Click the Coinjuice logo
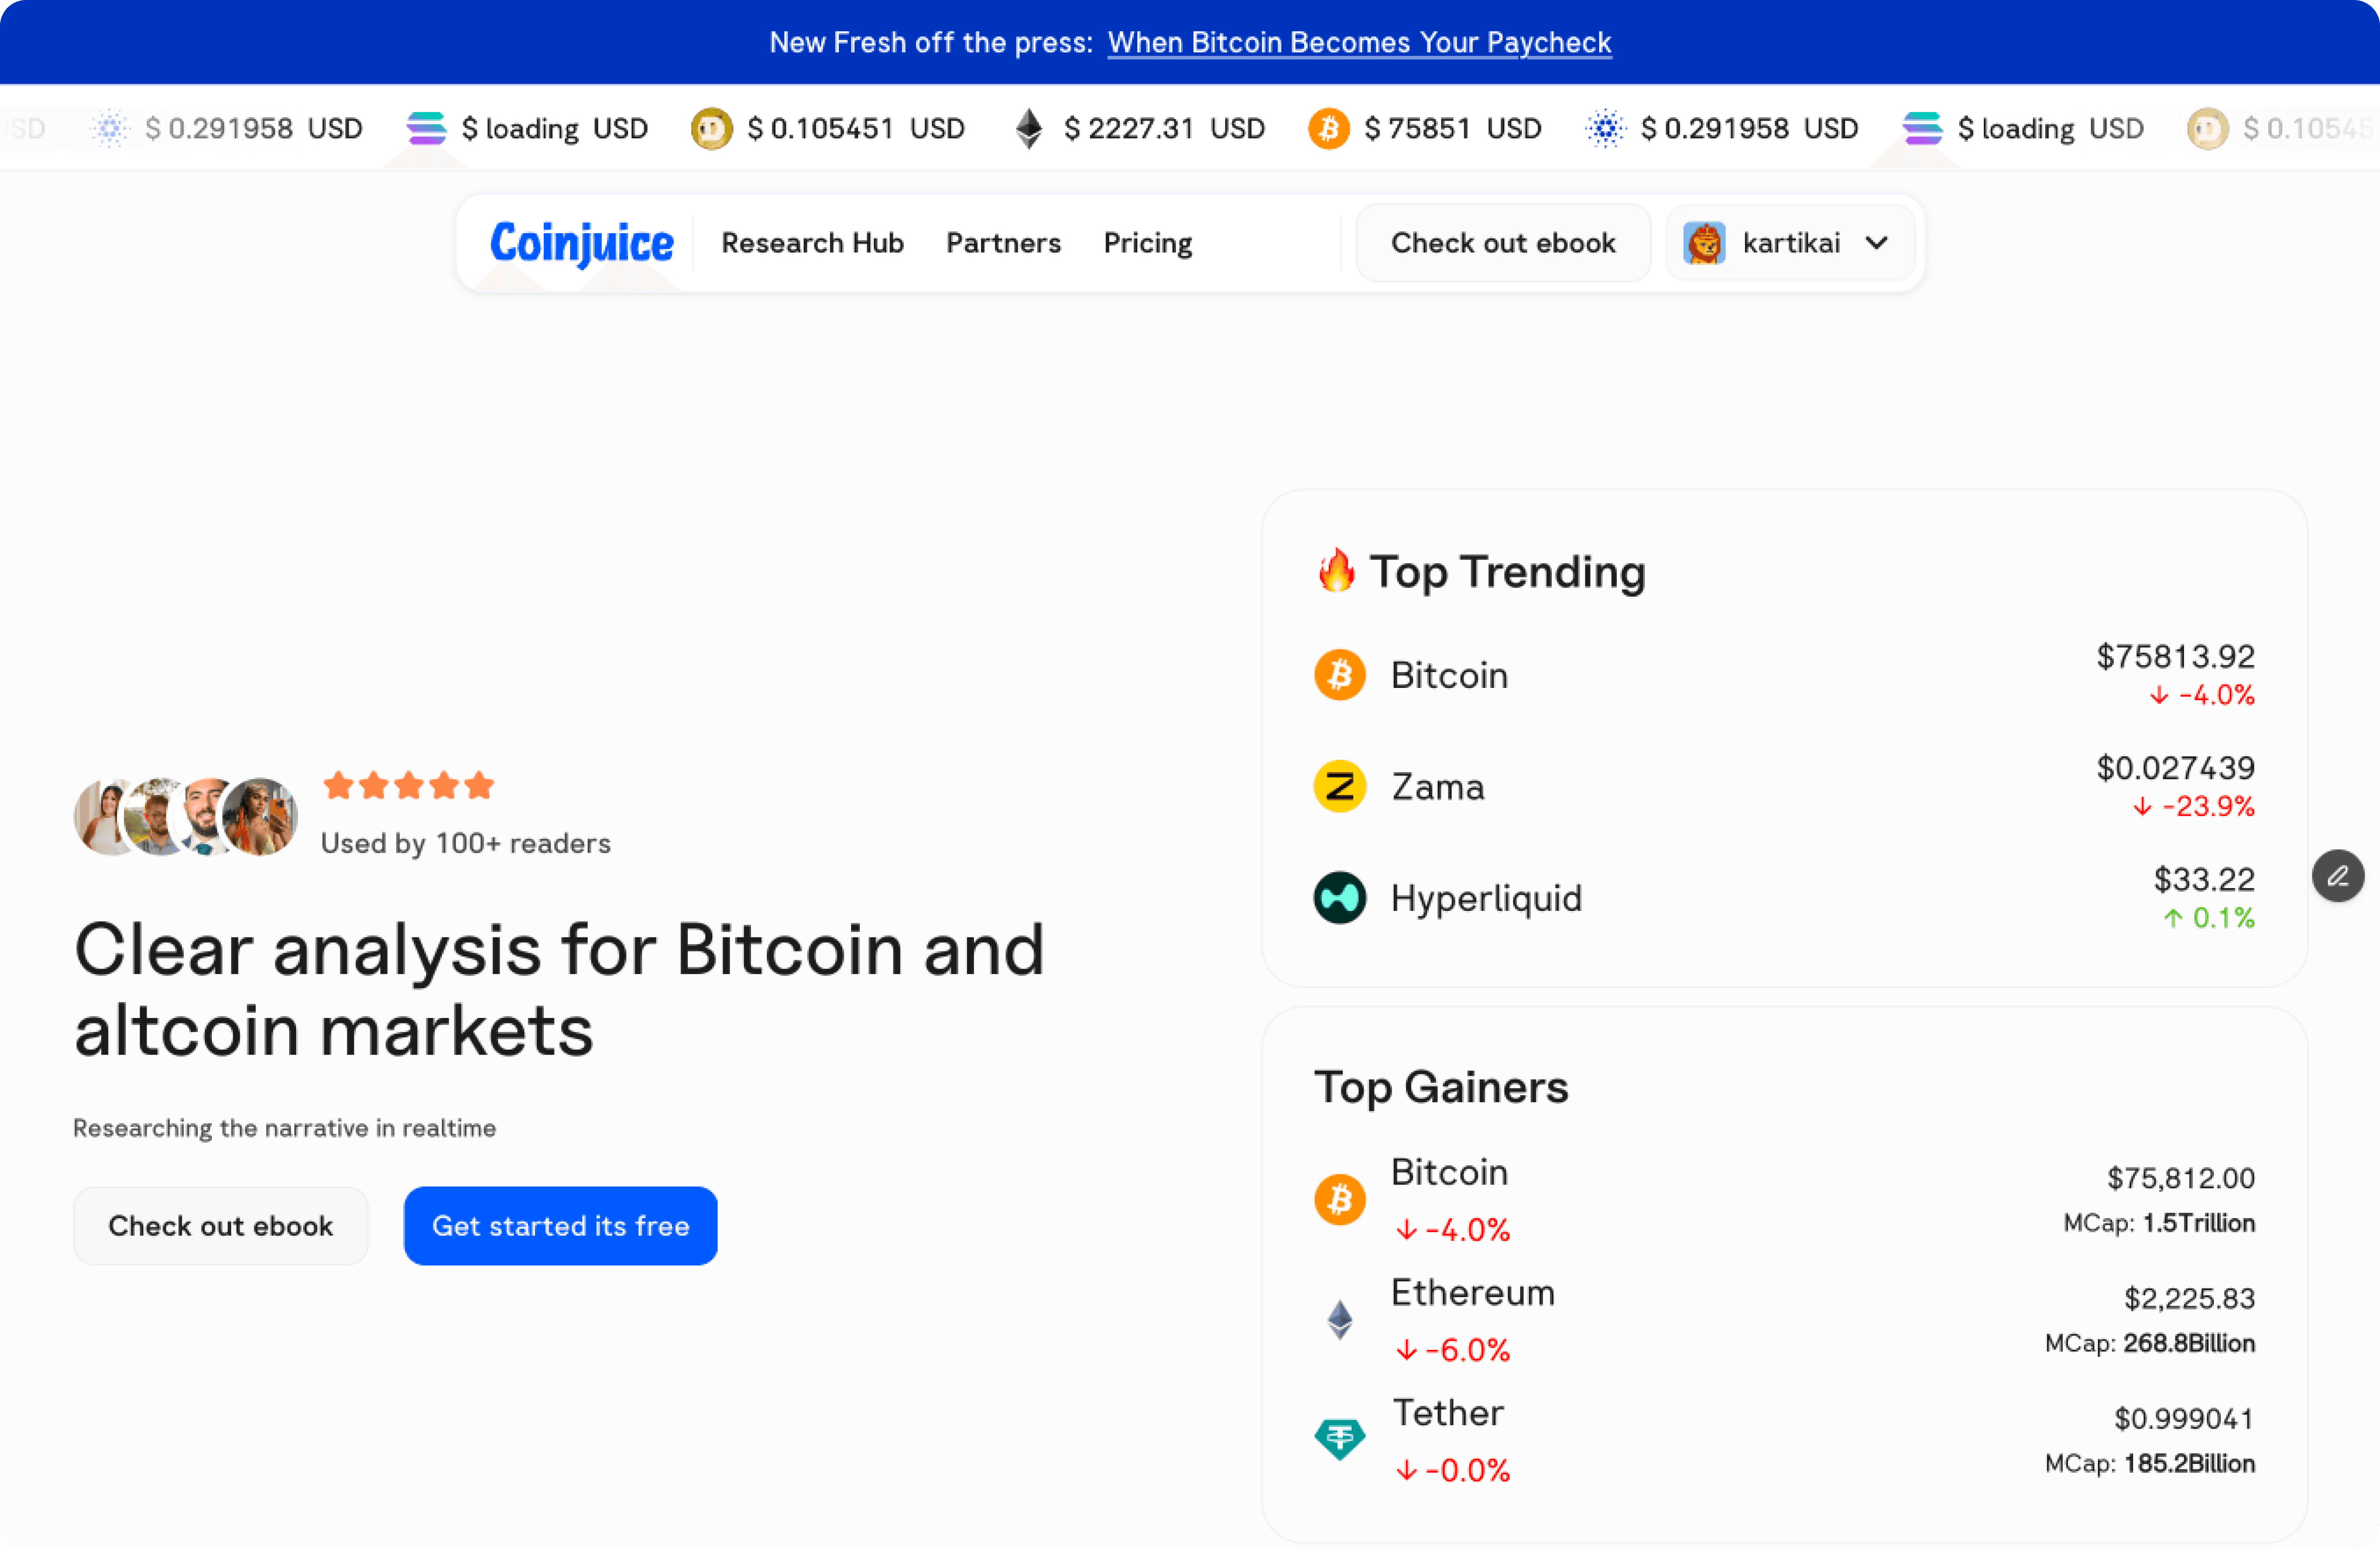 581,243
